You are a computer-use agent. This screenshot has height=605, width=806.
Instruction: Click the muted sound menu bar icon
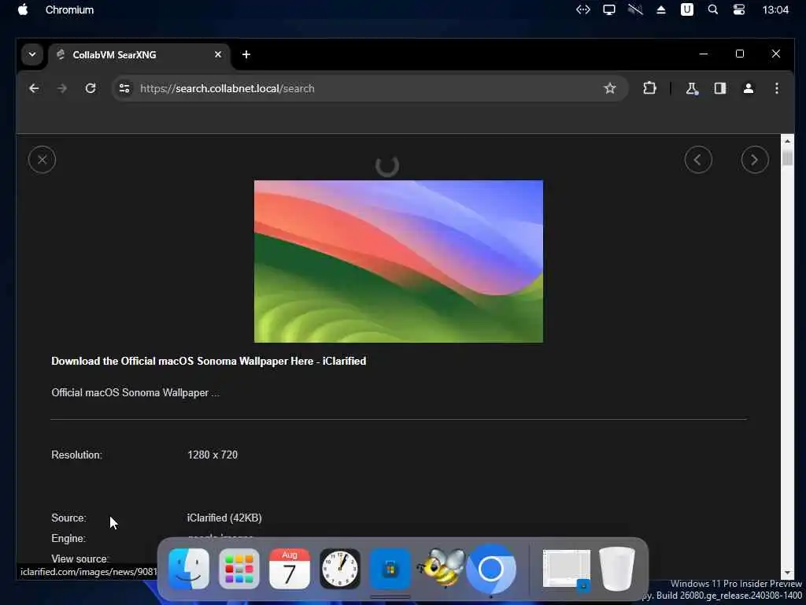(635, 9)
